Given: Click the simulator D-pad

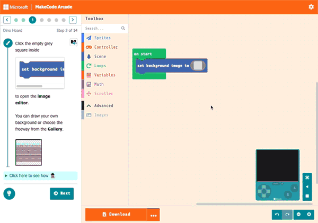Looking at the screenshot, I should click(x=264, y=191).
